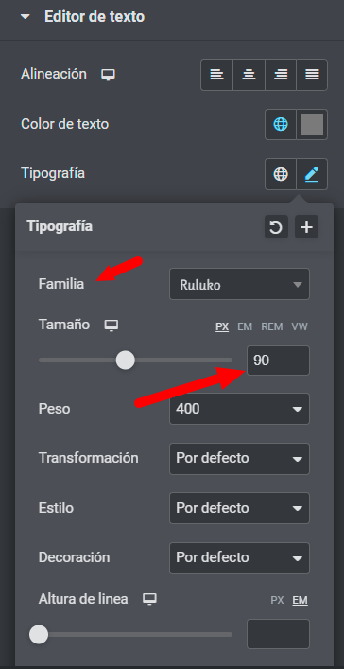
Task: Apply justified text alignment
Action: [x=312, y=75]
